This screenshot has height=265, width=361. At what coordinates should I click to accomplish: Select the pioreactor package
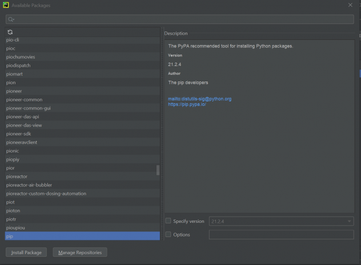tap(82, 176)
